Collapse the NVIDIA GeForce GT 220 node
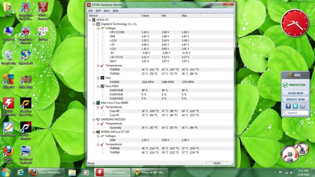The width and height of the screenshot is (315, 177). (94, 132)
